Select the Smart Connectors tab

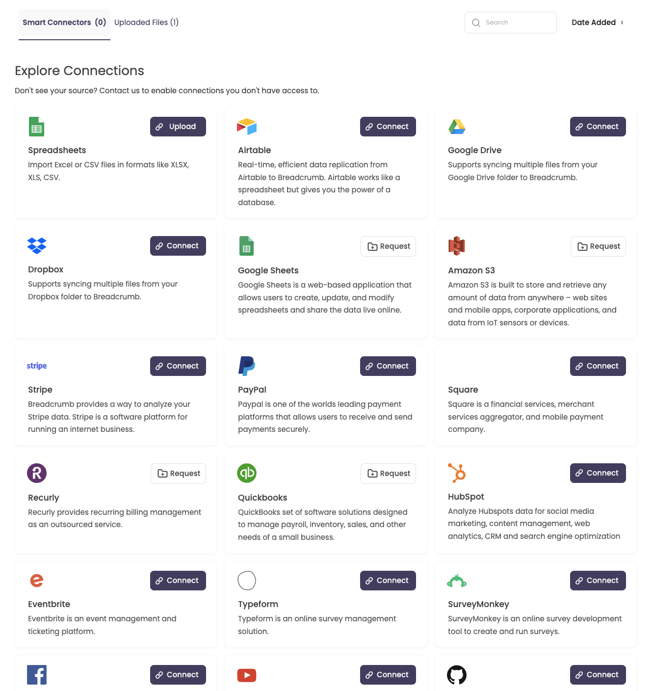tap(64, 22)
